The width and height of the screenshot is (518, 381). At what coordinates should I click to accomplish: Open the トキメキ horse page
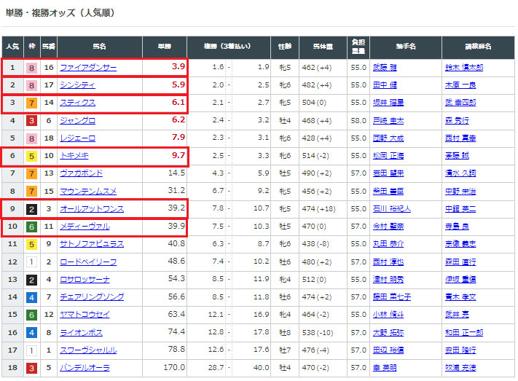pos(76,155)
